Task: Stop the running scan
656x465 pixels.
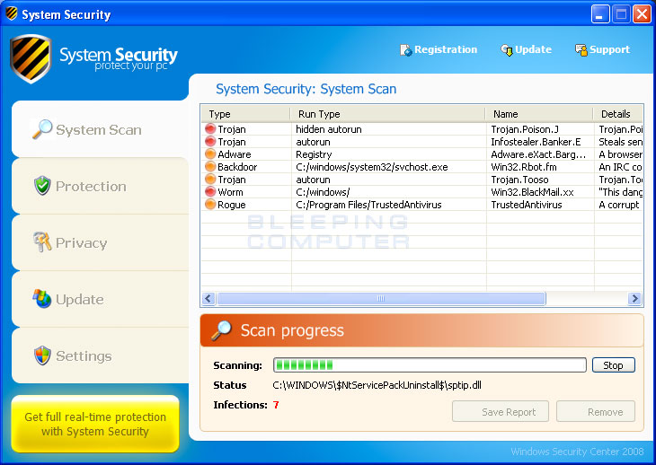Action: pyautogui.click(x=614, y=365)
